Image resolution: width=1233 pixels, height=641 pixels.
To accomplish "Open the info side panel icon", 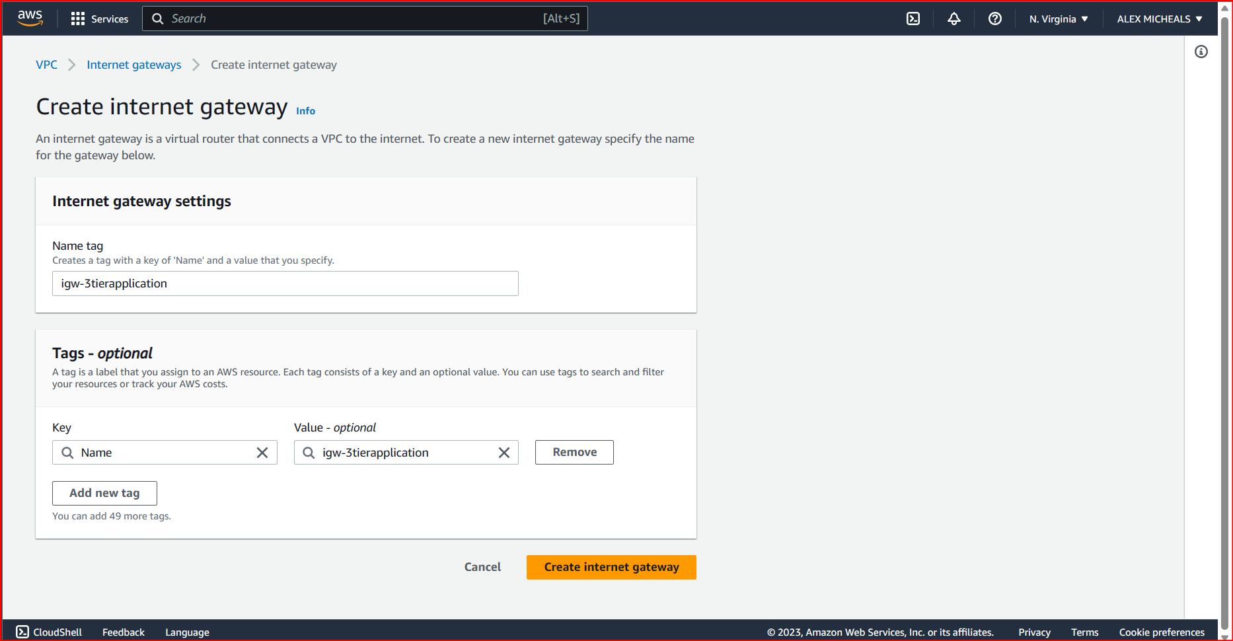I will (x=1202, y=52).
